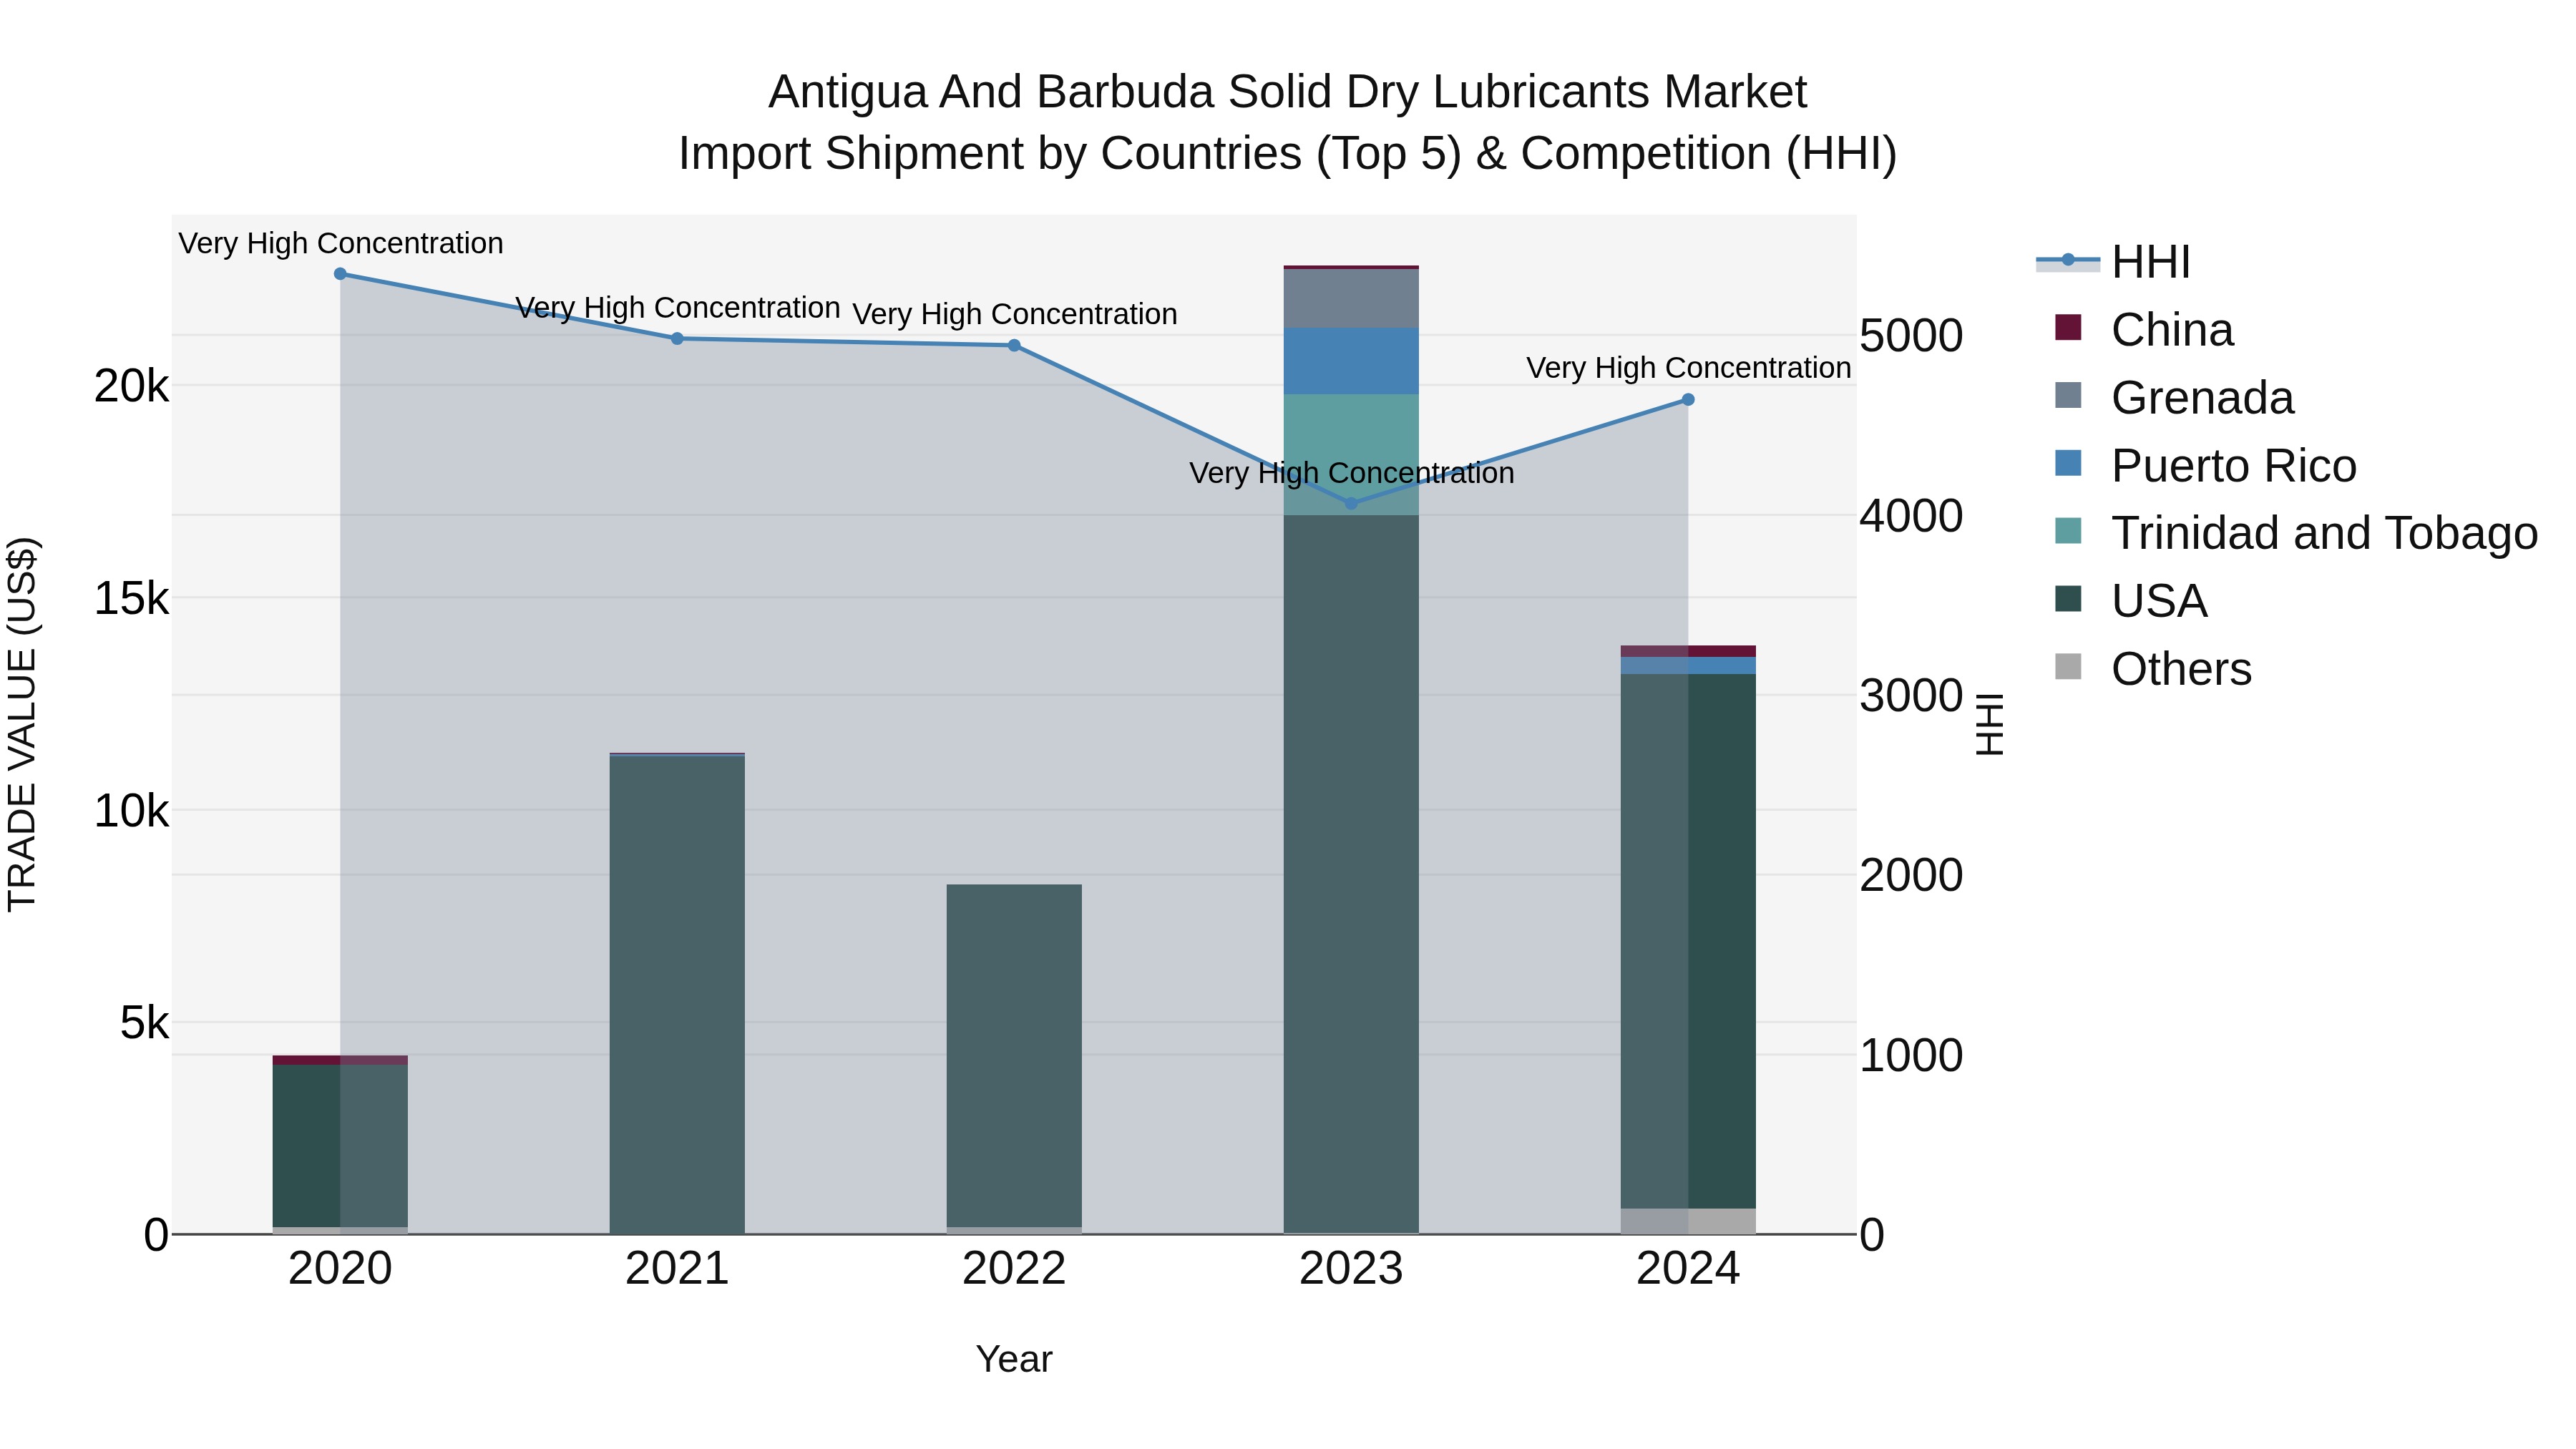Screen dimensions: 2576x1449
Task: Click the 2024 China bar segment
Action: coord(1688,652)
